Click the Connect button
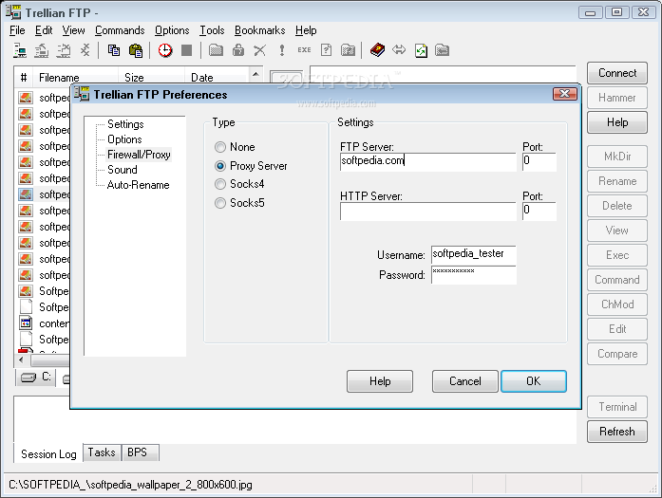Image resolution: width=662 pixels, height=498 pixels. 616,73
